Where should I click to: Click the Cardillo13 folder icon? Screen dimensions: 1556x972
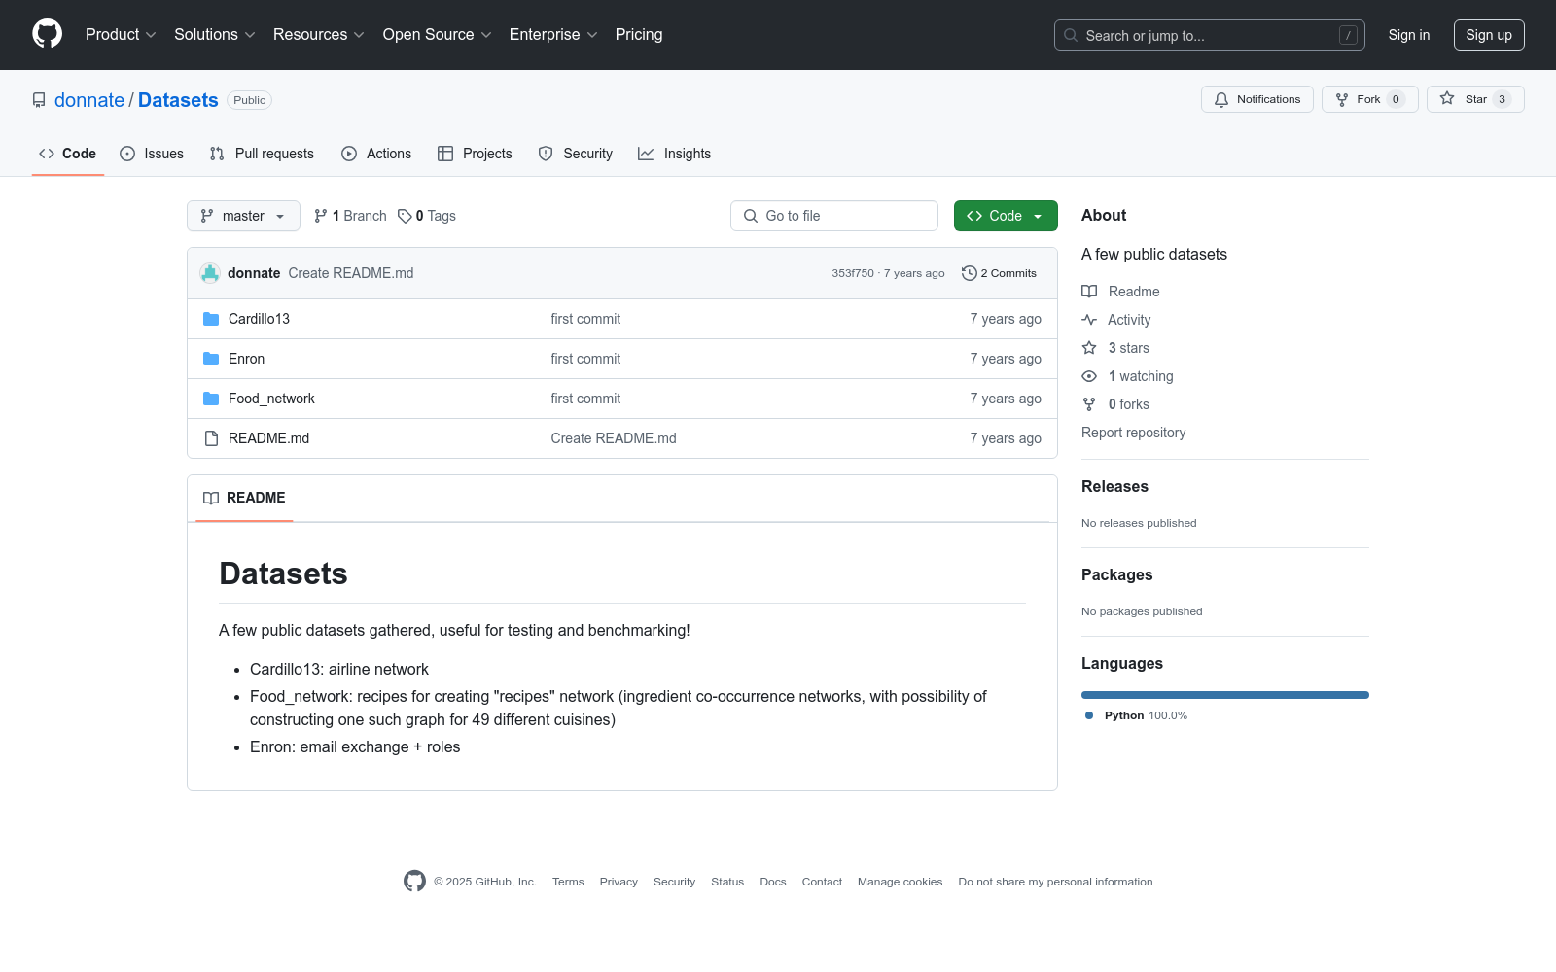click(x=211, y=319)
